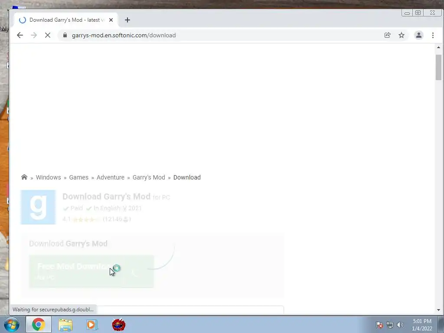Click the forward navigation arrow
The image size is (444, 333).
click(x=34, y=35)
